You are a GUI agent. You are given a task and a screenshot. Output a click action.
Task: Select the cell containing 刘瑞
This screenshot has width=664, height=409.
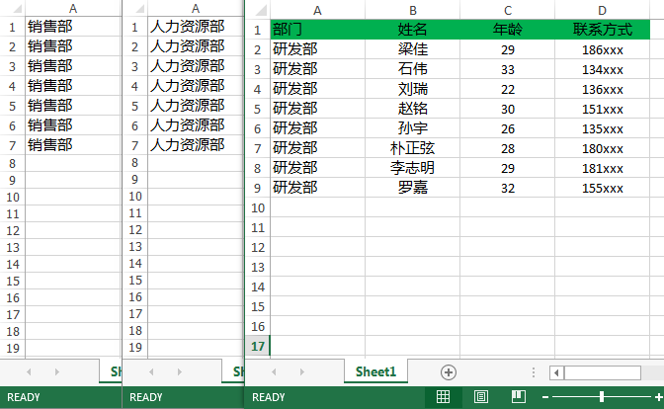click(412, 89)
